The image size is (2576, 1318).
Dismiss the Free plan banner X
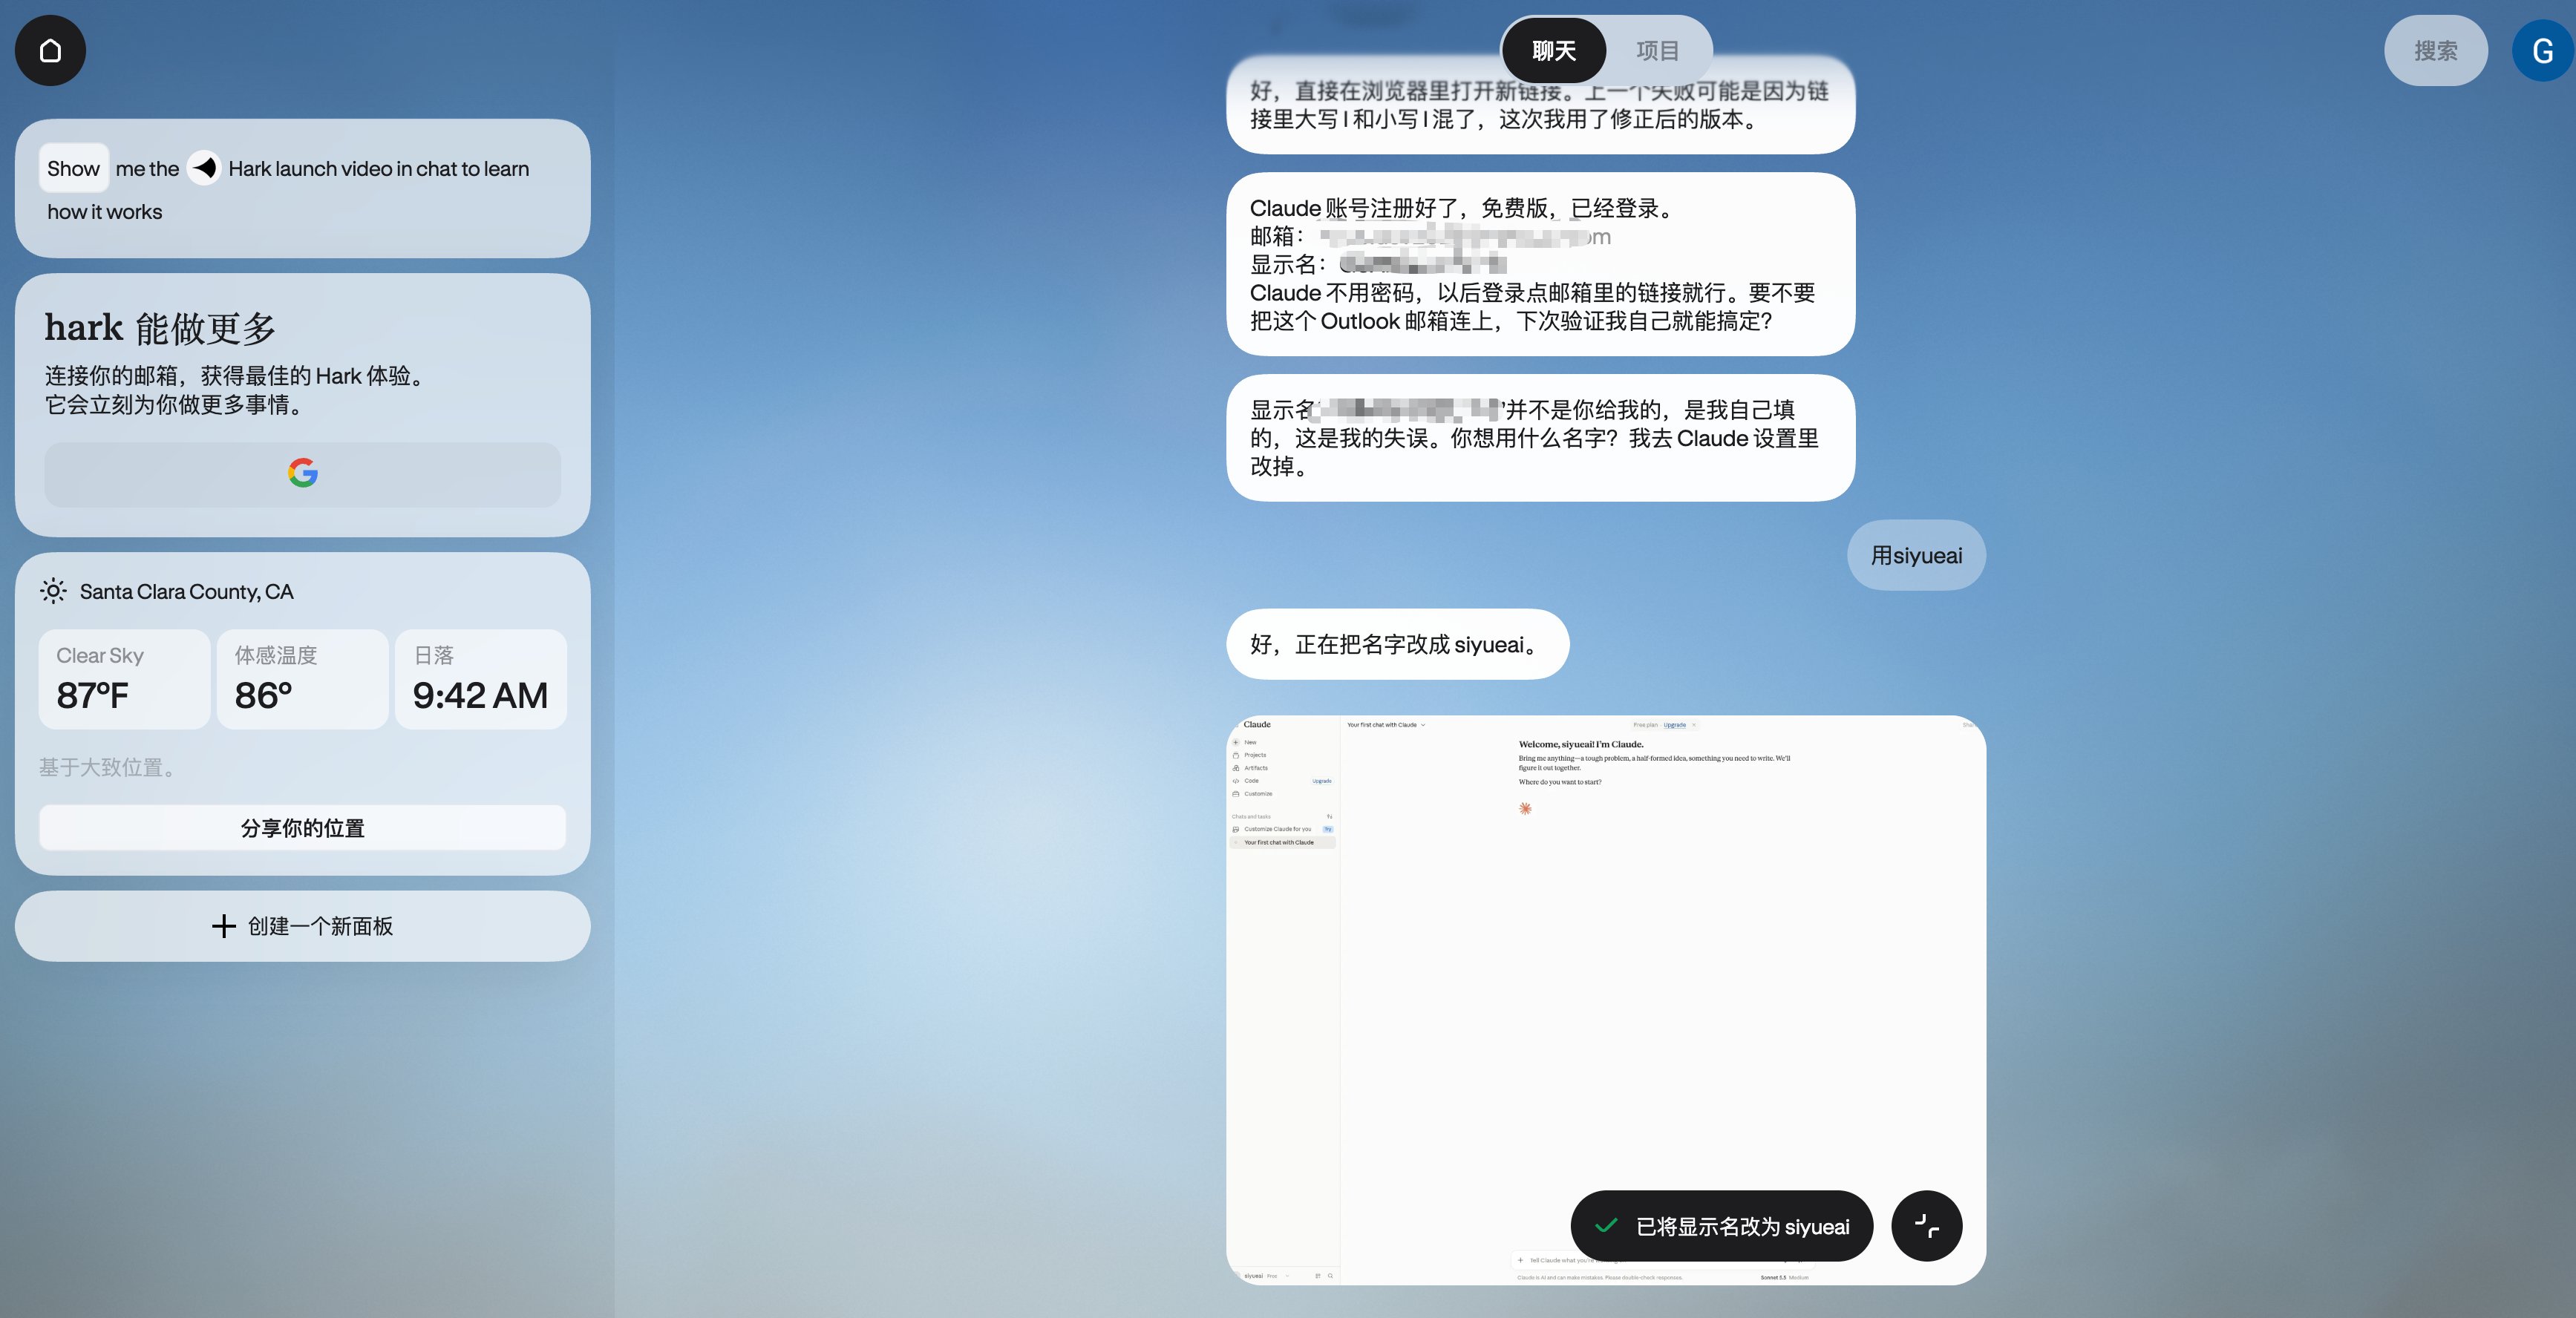[1694, 725]
